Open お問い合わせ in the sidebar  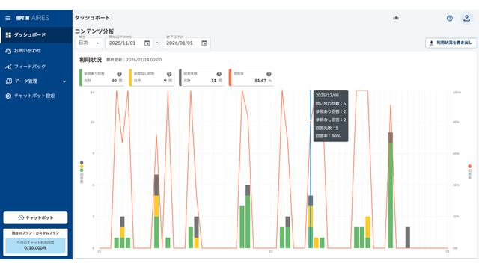click(37, 51)
